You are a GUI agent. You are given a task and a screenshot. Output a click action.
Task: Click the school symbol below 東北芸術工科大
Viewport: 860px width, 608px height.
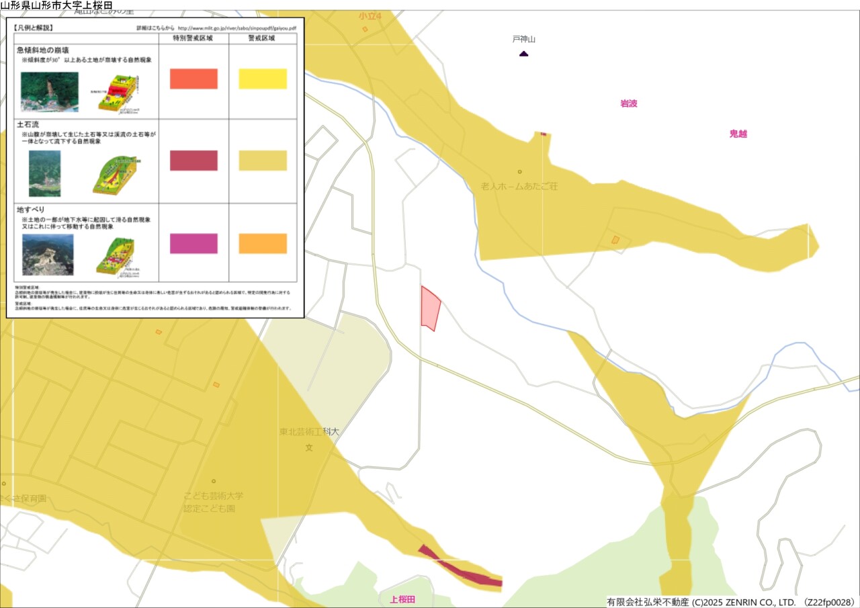309,447
